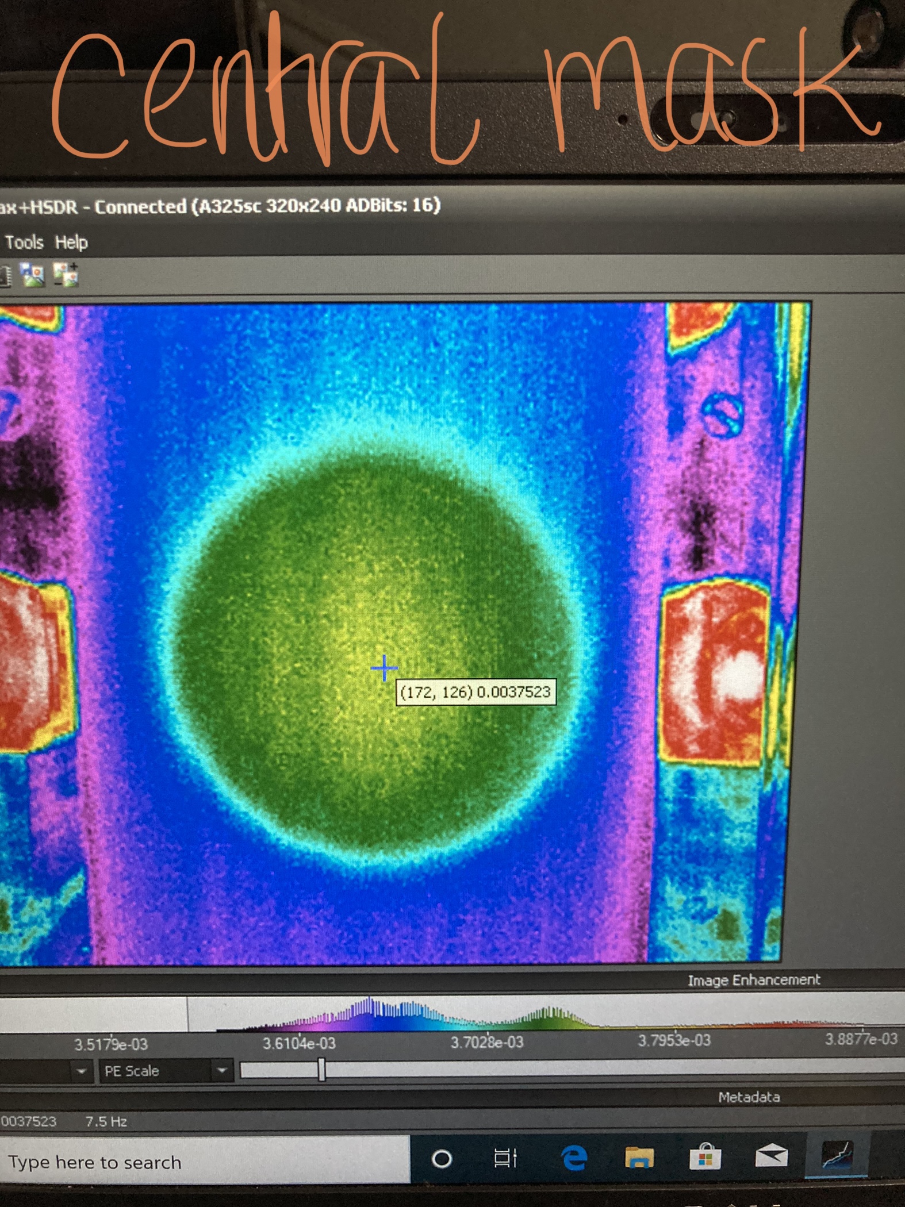Click the add/subtract images toolbar icon
The image size is (905, 1207).
pyautogui.click(x=66, y=275)
